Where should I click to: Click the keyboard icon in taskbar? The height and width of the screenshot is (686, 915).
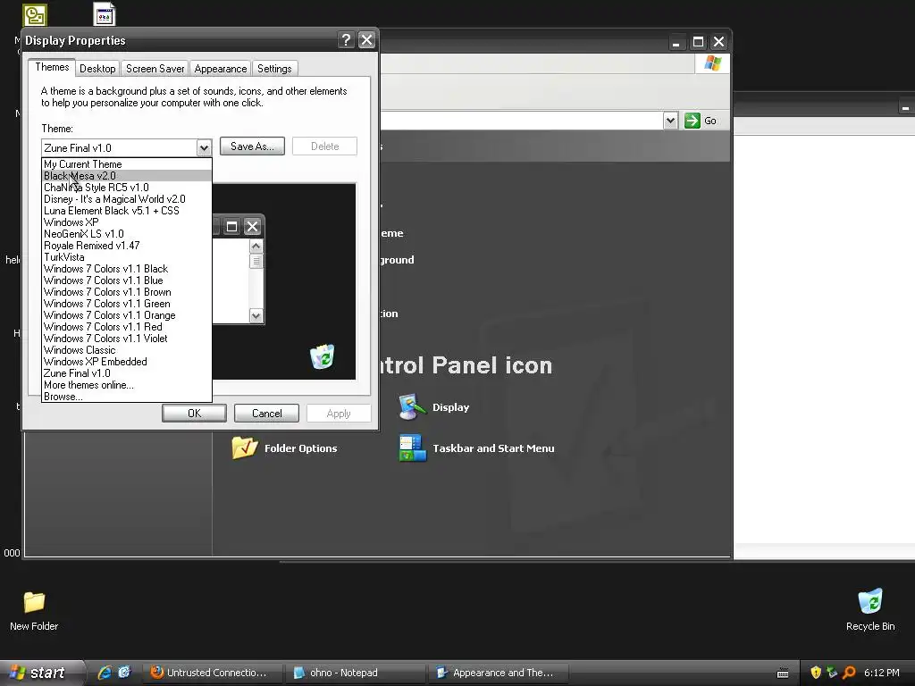(x=783, y=673)
